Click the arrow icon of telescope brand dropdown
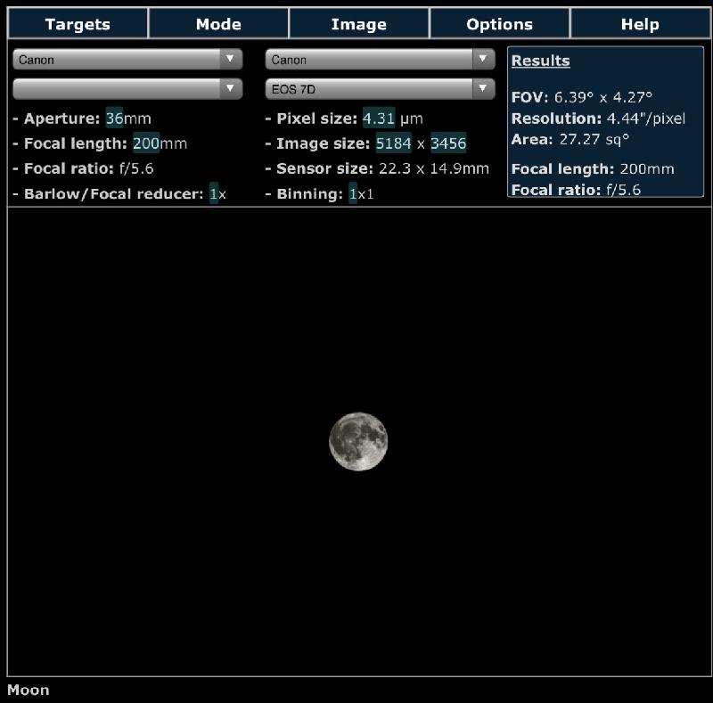 (x=230, y=59)
